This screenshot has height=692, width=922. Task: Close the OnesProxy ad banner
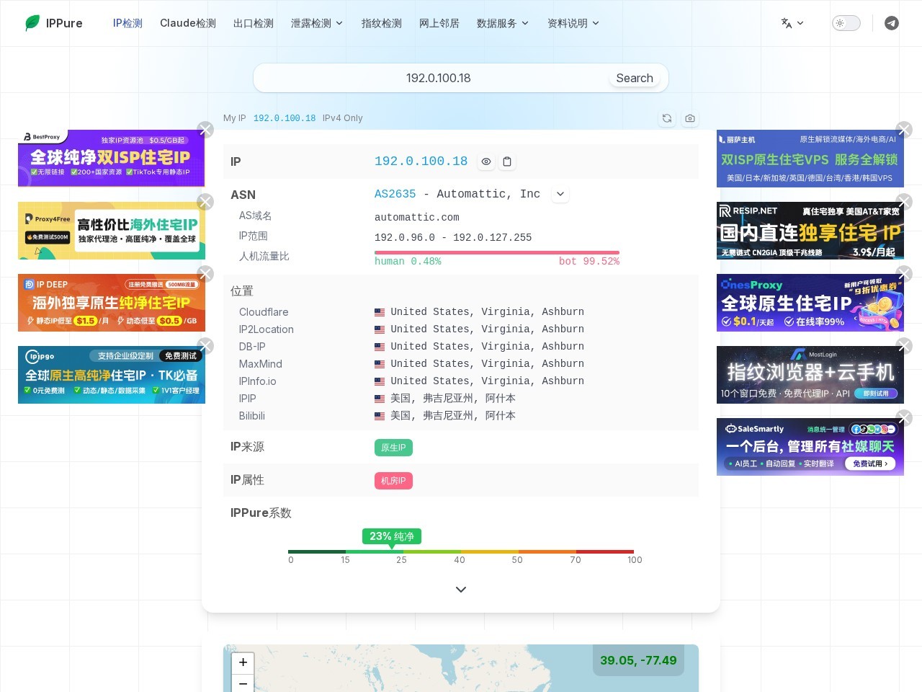pyautogui.click(x=904, y=274)
